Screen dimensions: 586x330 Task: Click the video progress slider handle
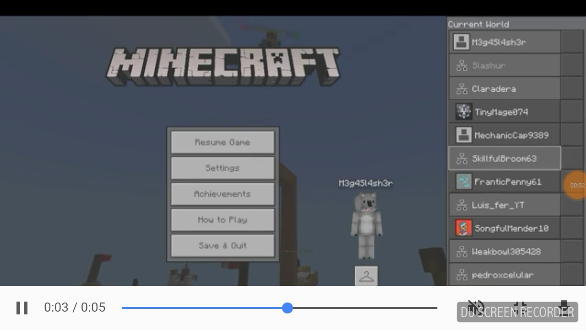[x=288, y=308]
